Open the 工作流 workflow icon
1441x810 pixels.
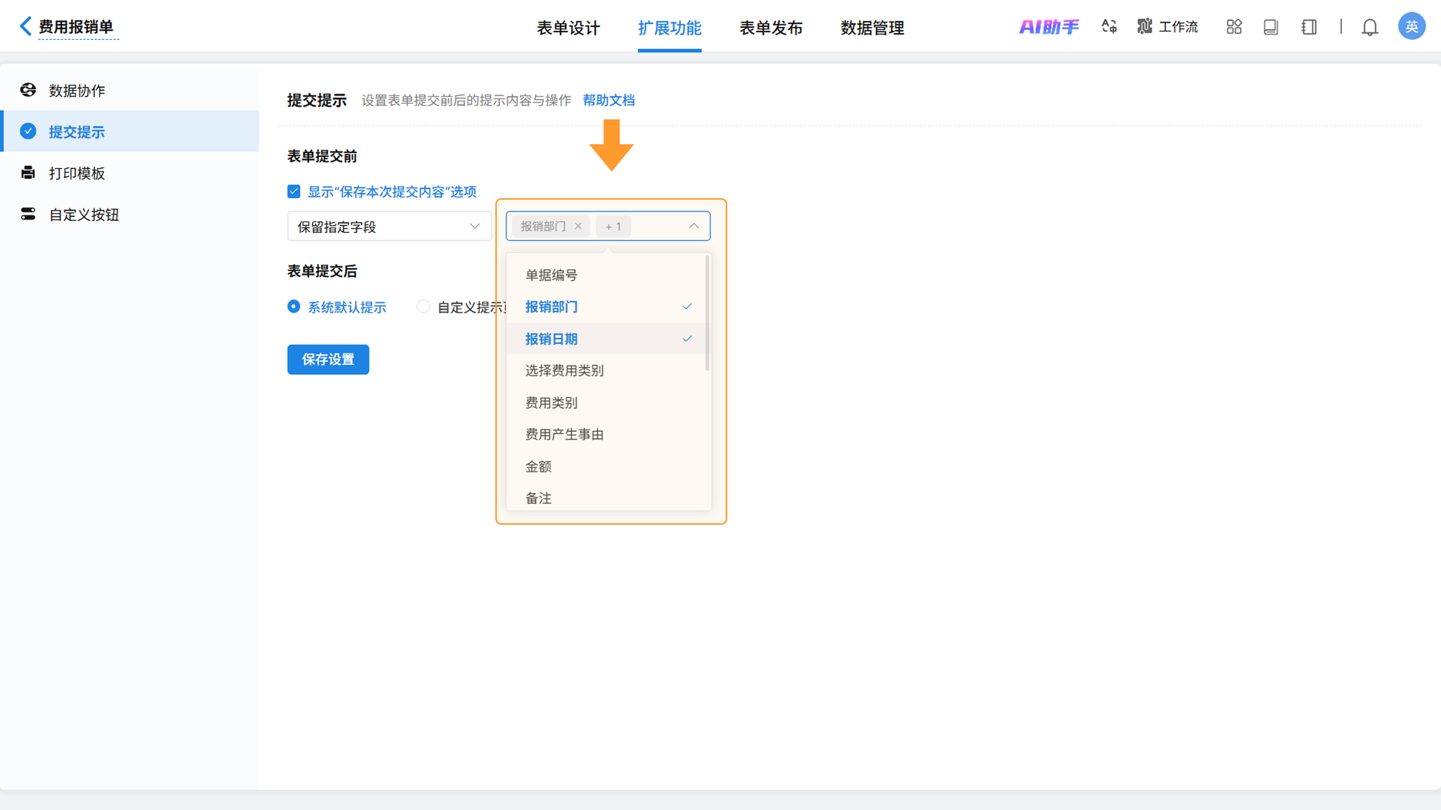(1144, 26)
